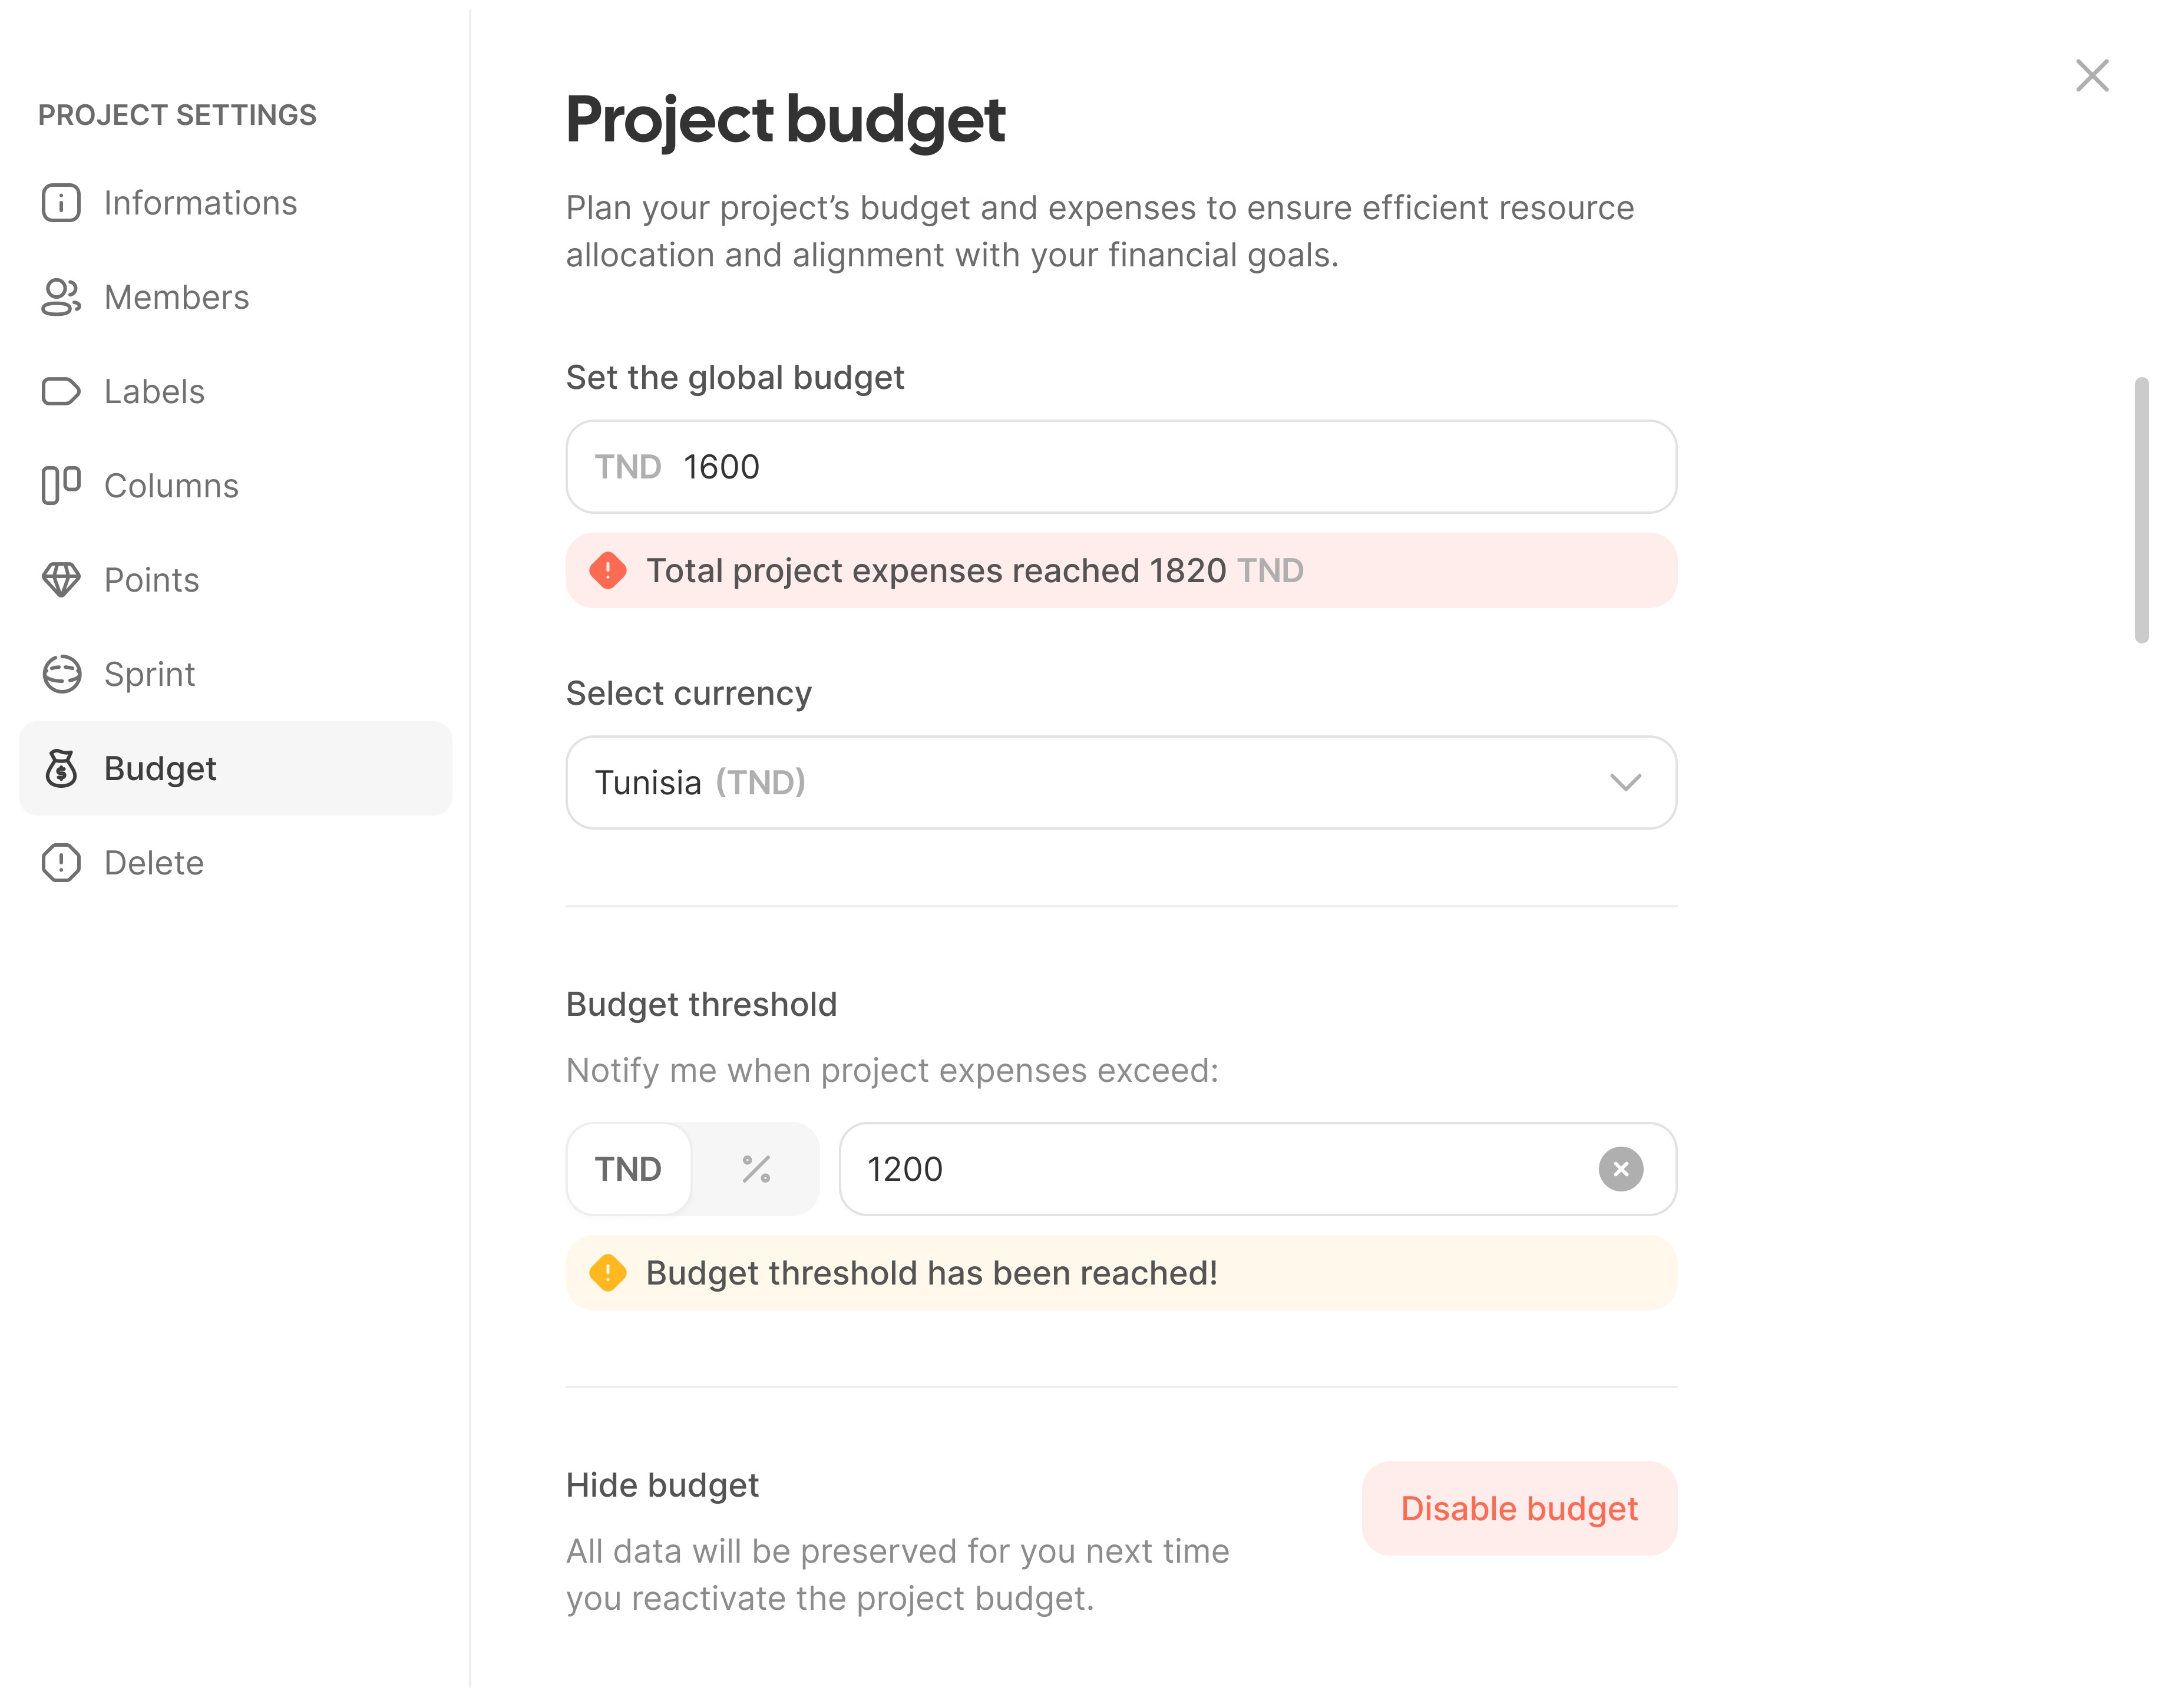
Task: Go to Sprint settings section
Action: click(x=150, y=675)
